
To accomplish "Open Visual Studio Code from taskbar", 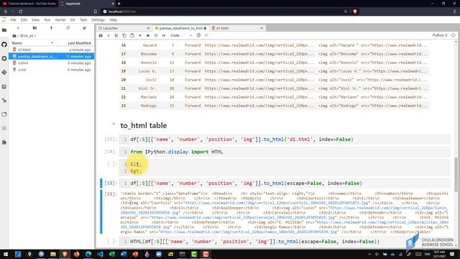I will coord(100,254).
